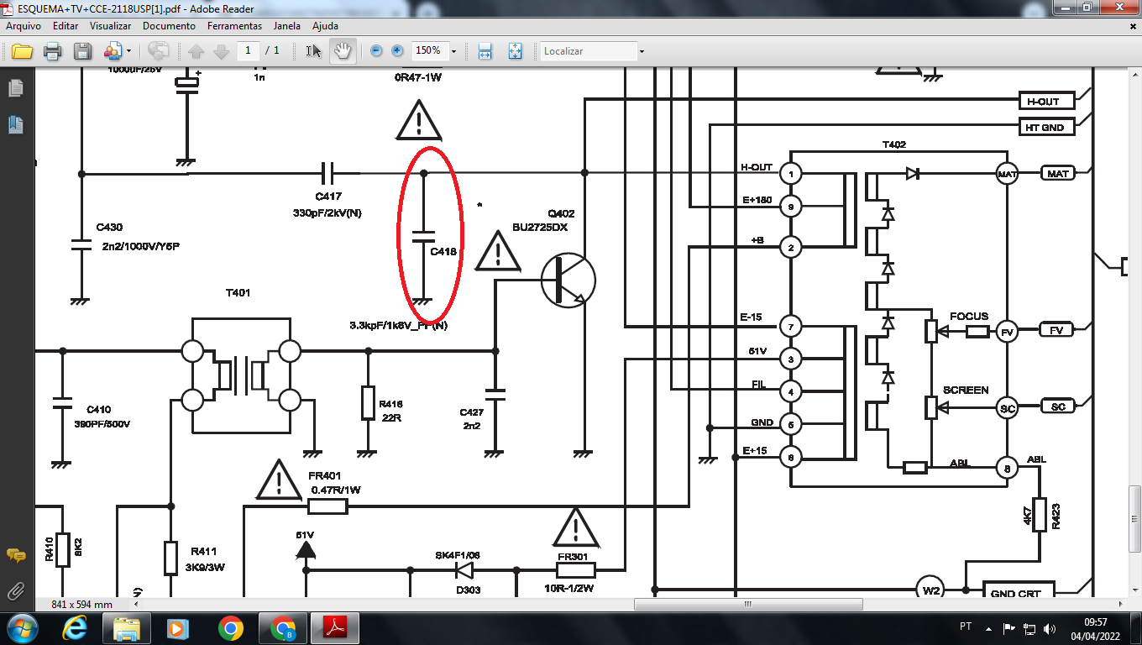The height and width of the screenshot is (645, 1142).
Task: Click the Localizar search field
Action: (x=589, y=51)
